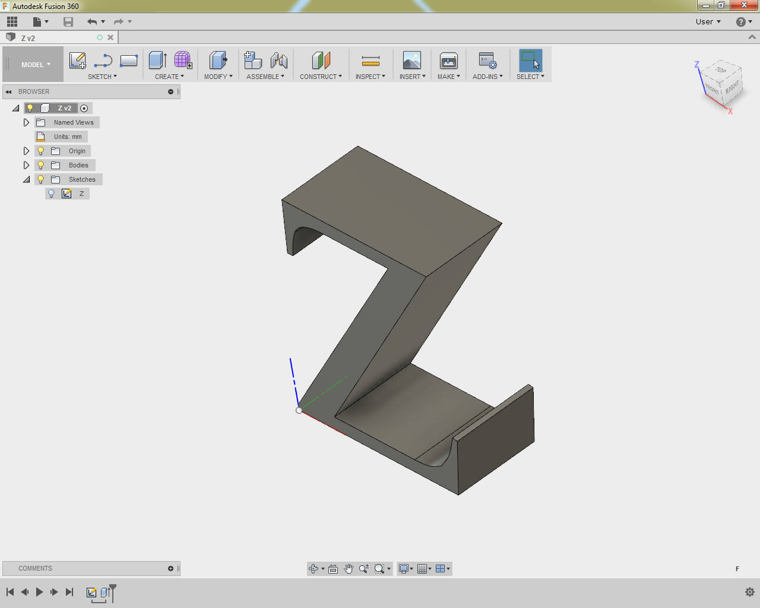760x608 pixels.
Task: Open the User account menu
Action: [708, 22]
